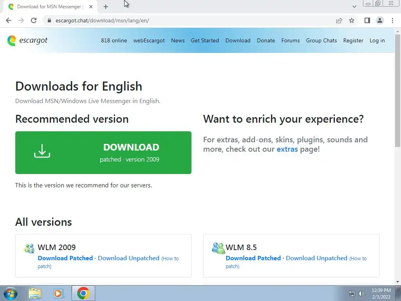Click the All versions heading

(x=43, y=222)
